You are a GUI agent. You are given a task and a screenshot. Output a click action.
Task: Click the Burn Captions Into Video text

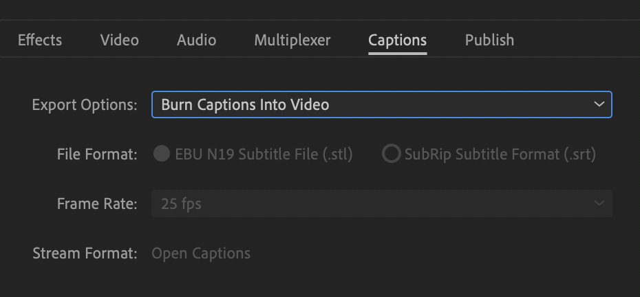tap(245, 105)
